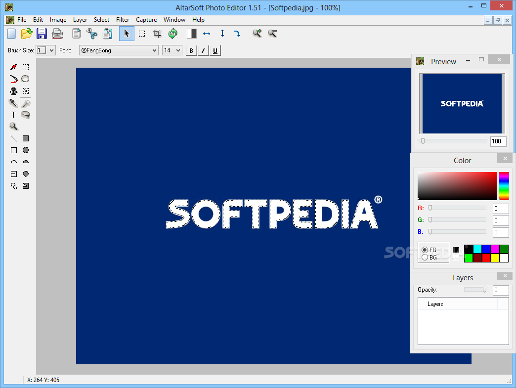Select the eyedropper color picker tool

pyautogui.click(x=13, y=103)
